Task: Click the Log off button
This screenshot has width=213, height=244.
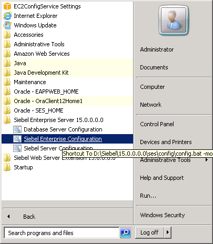Action: (x=150, y=232)
